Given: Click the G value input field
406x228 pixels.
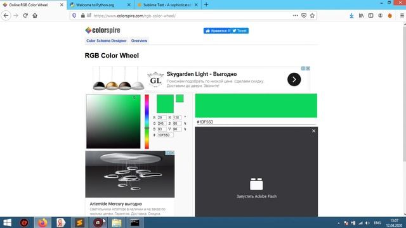Looking at the screenshot, I should click(162, 123).
